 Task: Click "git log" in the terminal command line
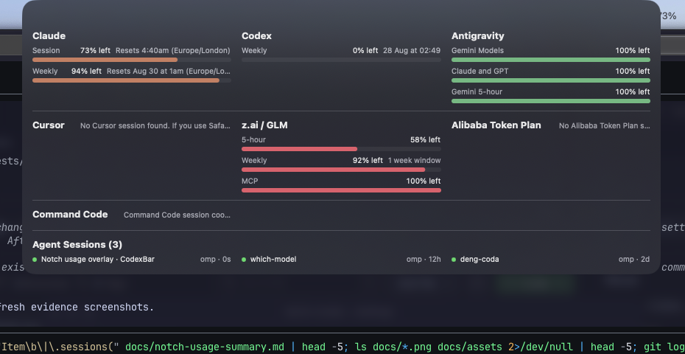coord(664,347)
